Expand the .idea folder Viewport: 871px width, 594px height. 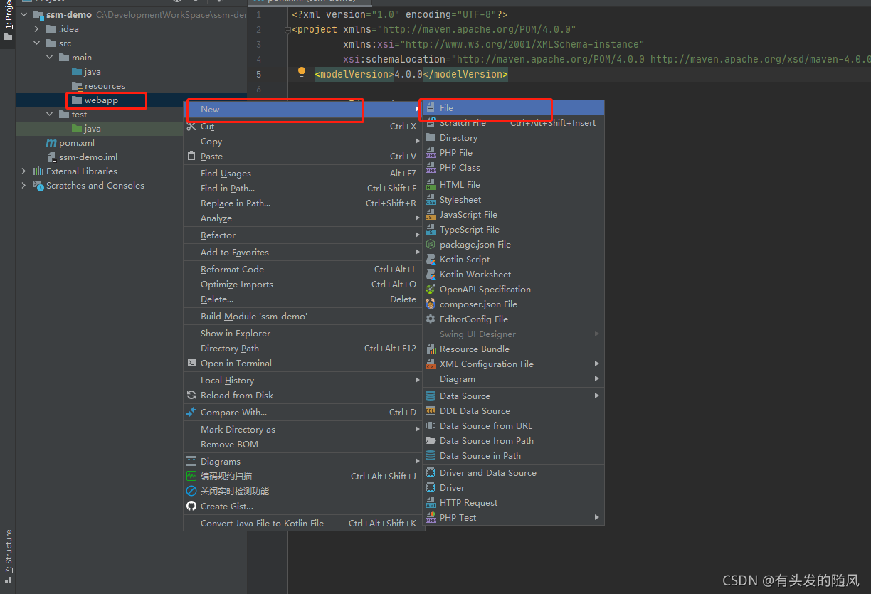[37, 29]
